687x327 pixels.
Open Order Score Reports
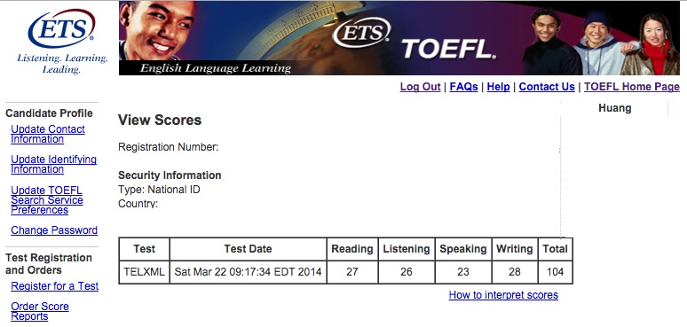[40, 311]
